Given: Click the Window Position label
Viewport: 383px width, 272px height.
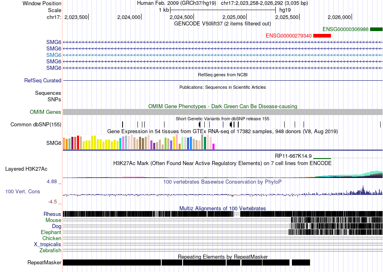Looking at the screenshot, I should pyautogui.click(x=42, y=3).
